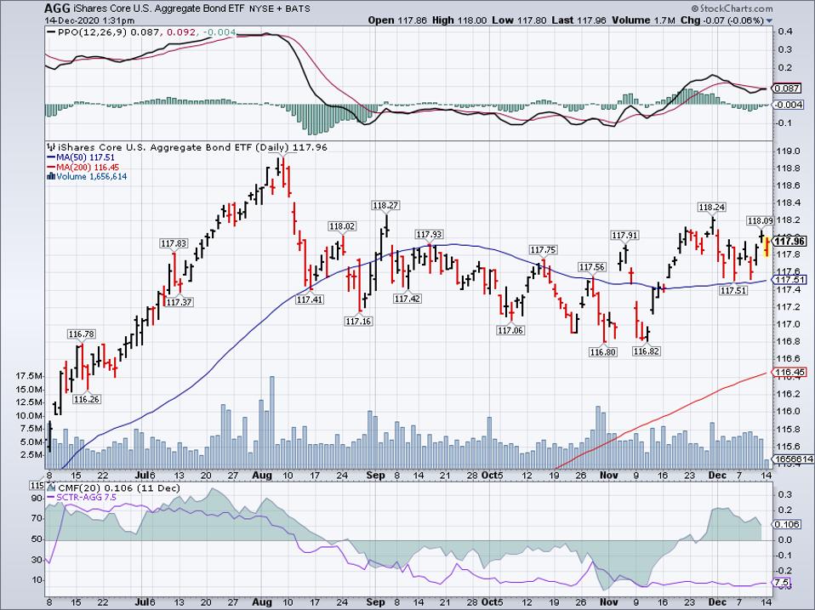Click the CMF(20) area icon in the lower panel
815x610 pixels.
(x=51, y=487)
